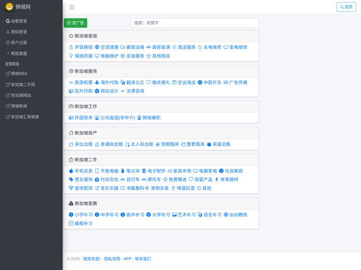Click the code icon beside 编程补习
361x270 pixels.
tap(71, 223)
